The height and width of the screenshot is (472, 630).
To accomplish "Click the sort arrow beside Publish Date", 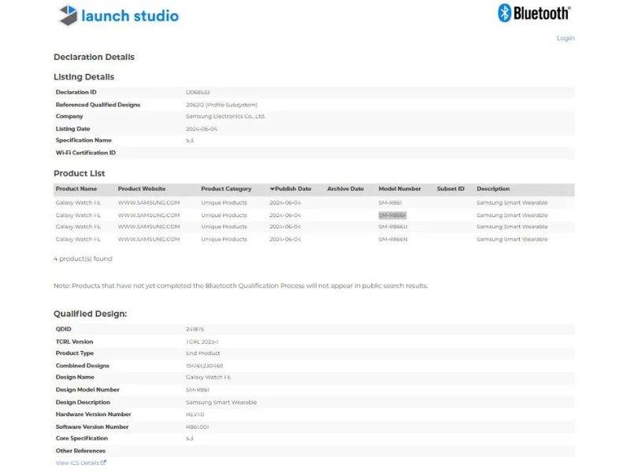I will coord(272,189).
